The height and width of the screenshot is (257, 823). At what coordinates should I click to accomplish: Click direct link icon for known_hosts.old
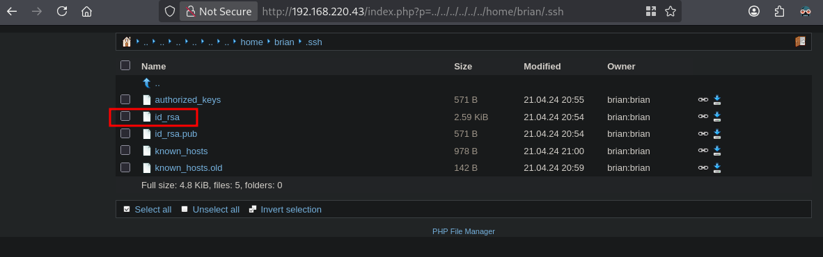(x=703, y=168)
